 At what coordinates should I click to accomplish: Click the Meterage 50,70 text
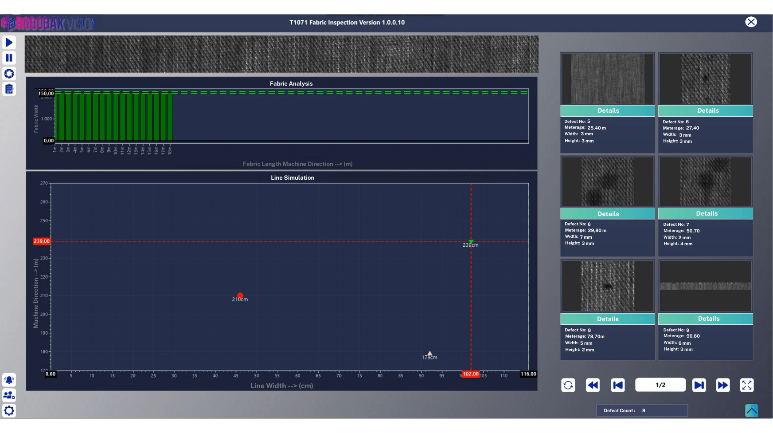682,231
